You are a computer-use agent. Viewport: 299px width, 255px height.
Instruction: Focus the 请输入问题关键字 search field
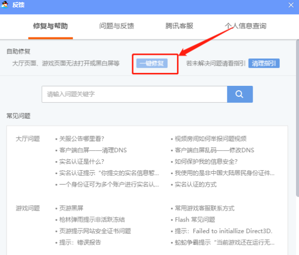click(x=135, y=94)
